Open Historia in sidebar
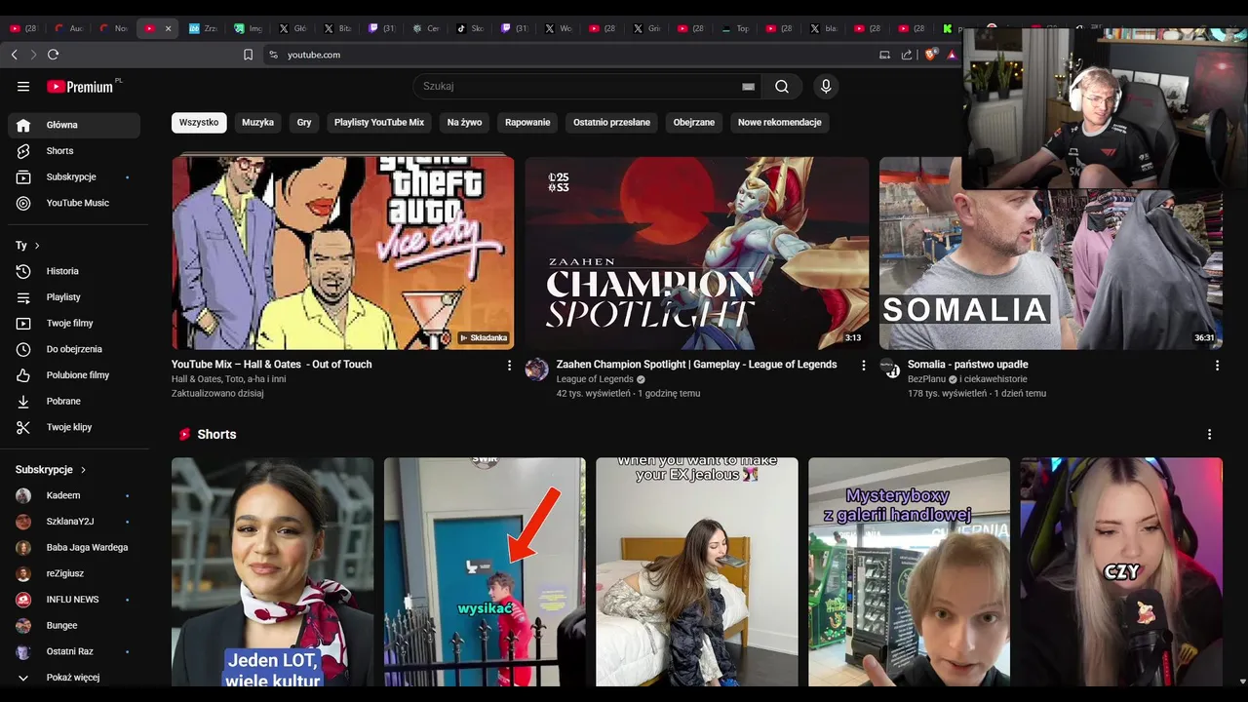The width and height of the screenshot is (1248, 702). pos(74,271)
